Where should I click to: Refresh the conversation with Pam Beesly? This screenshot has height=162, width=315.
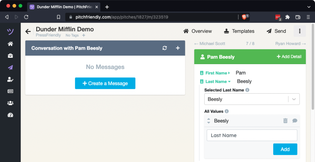(165, 48)
